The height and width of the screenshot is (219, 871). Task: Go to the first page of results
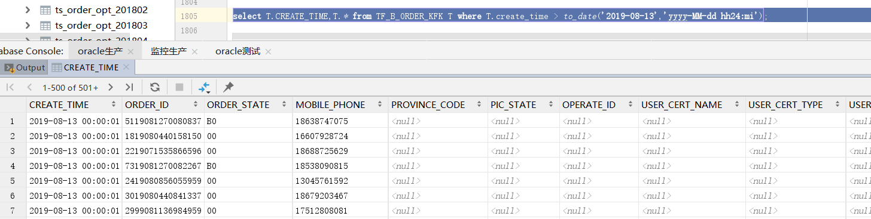click(10, 87)
